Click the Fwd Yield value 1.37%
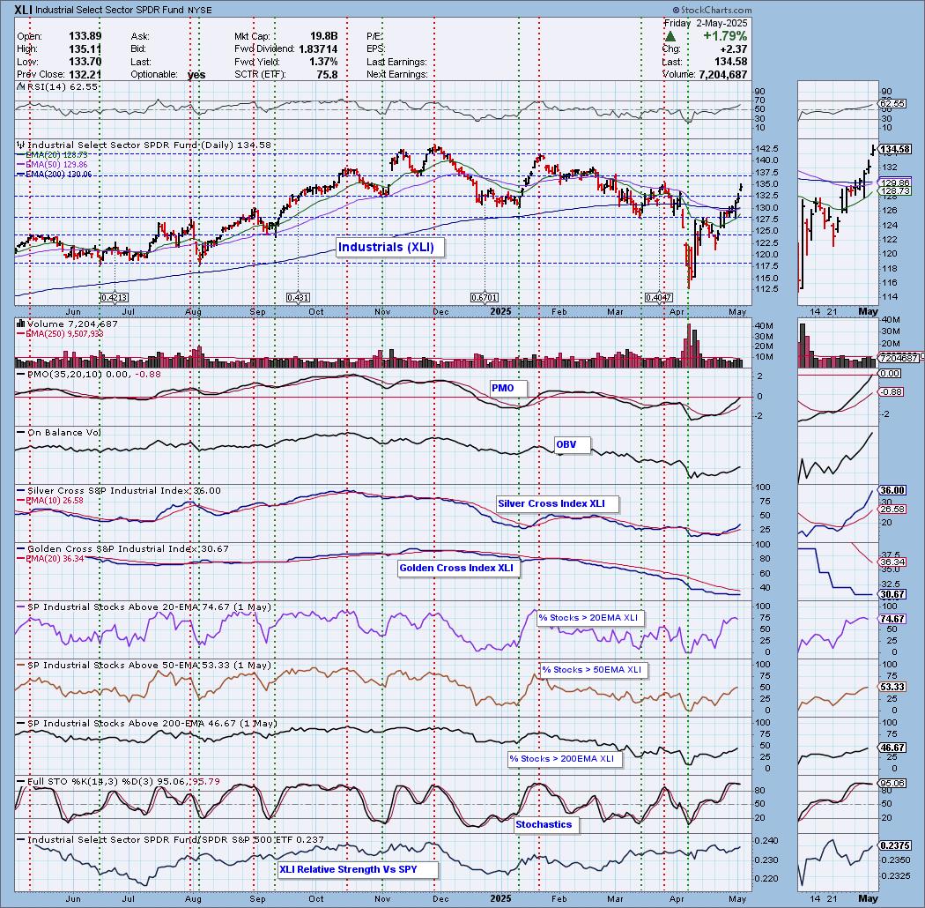This screenshot has width=925, height=908. point(323,62)
